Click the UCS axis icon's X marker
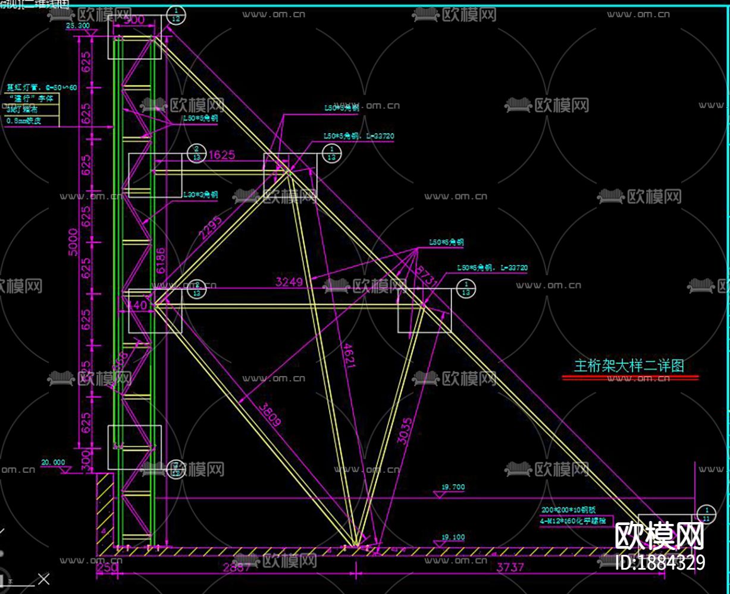This screenshot has width=730, height=594. coord(43,579)
